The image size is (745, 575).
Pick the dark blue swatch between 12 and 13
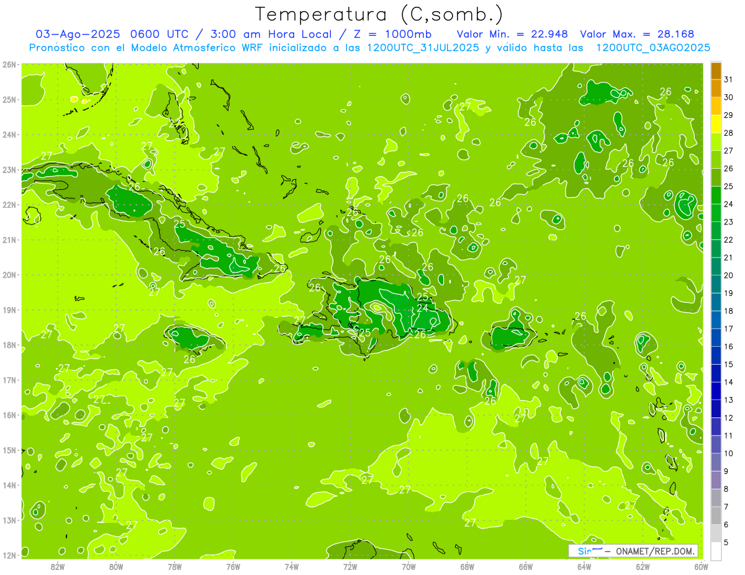(x=716, y=409)
